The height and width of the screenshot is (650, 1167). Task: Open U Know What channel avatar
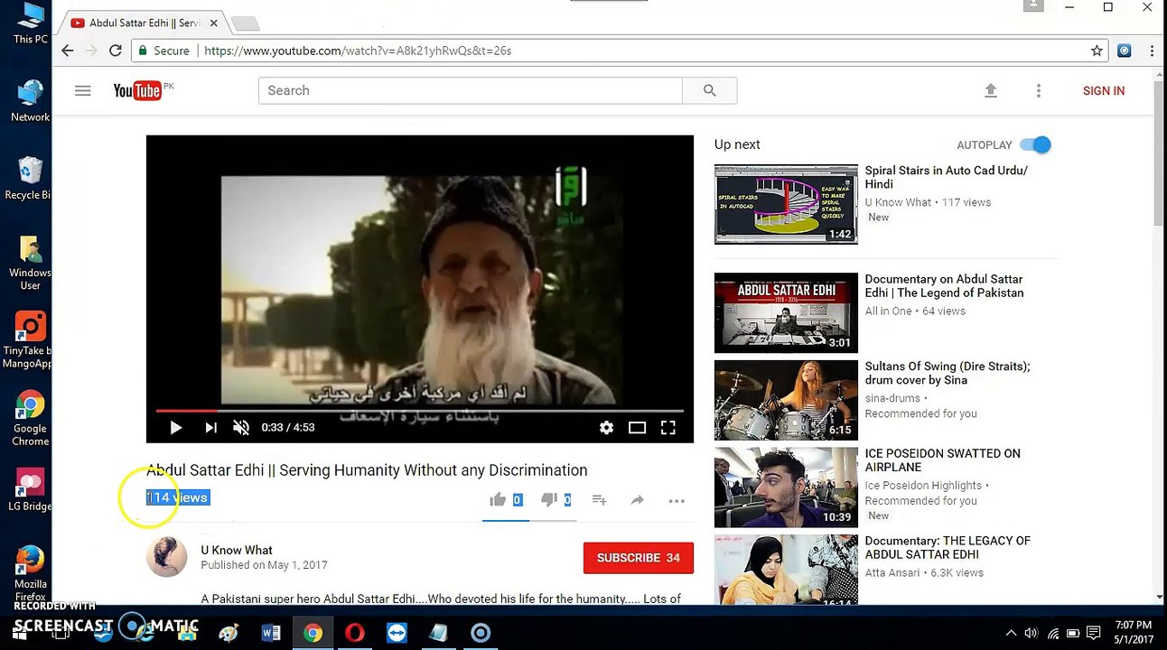coord(167,556)
